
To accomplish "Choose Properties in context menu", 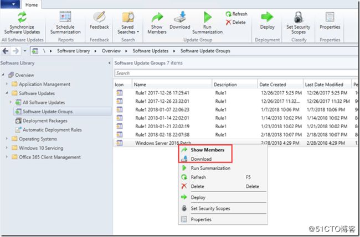I will point(223,219).
